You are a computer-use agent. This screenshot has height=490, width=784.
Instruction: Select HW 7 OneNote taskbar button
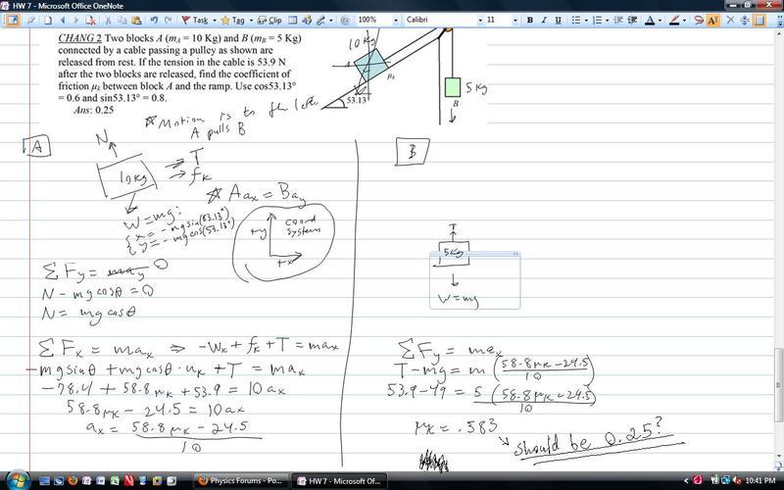pyautogui.click(x=339, y=481)
